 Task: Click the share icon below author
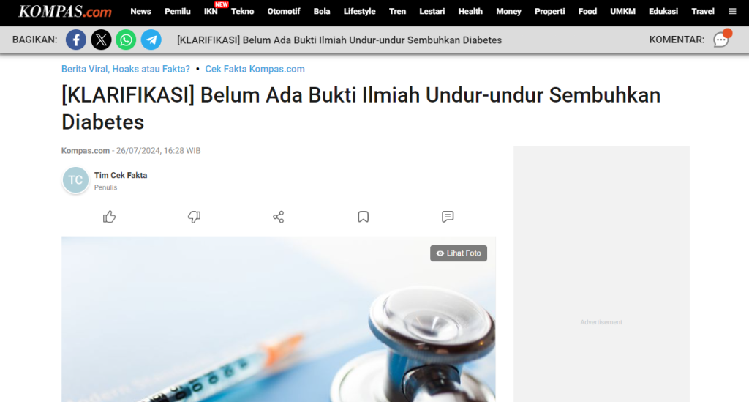pyautogui.click(x=279, y=217)
